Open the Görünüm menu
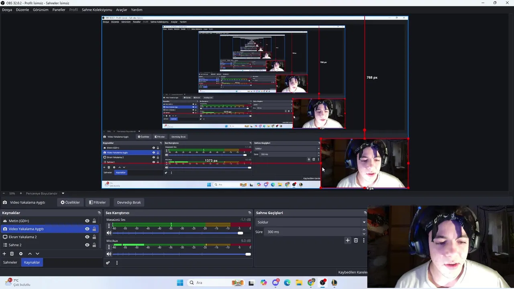The height and width of the screenshot is (289, 514). [41, 10]
